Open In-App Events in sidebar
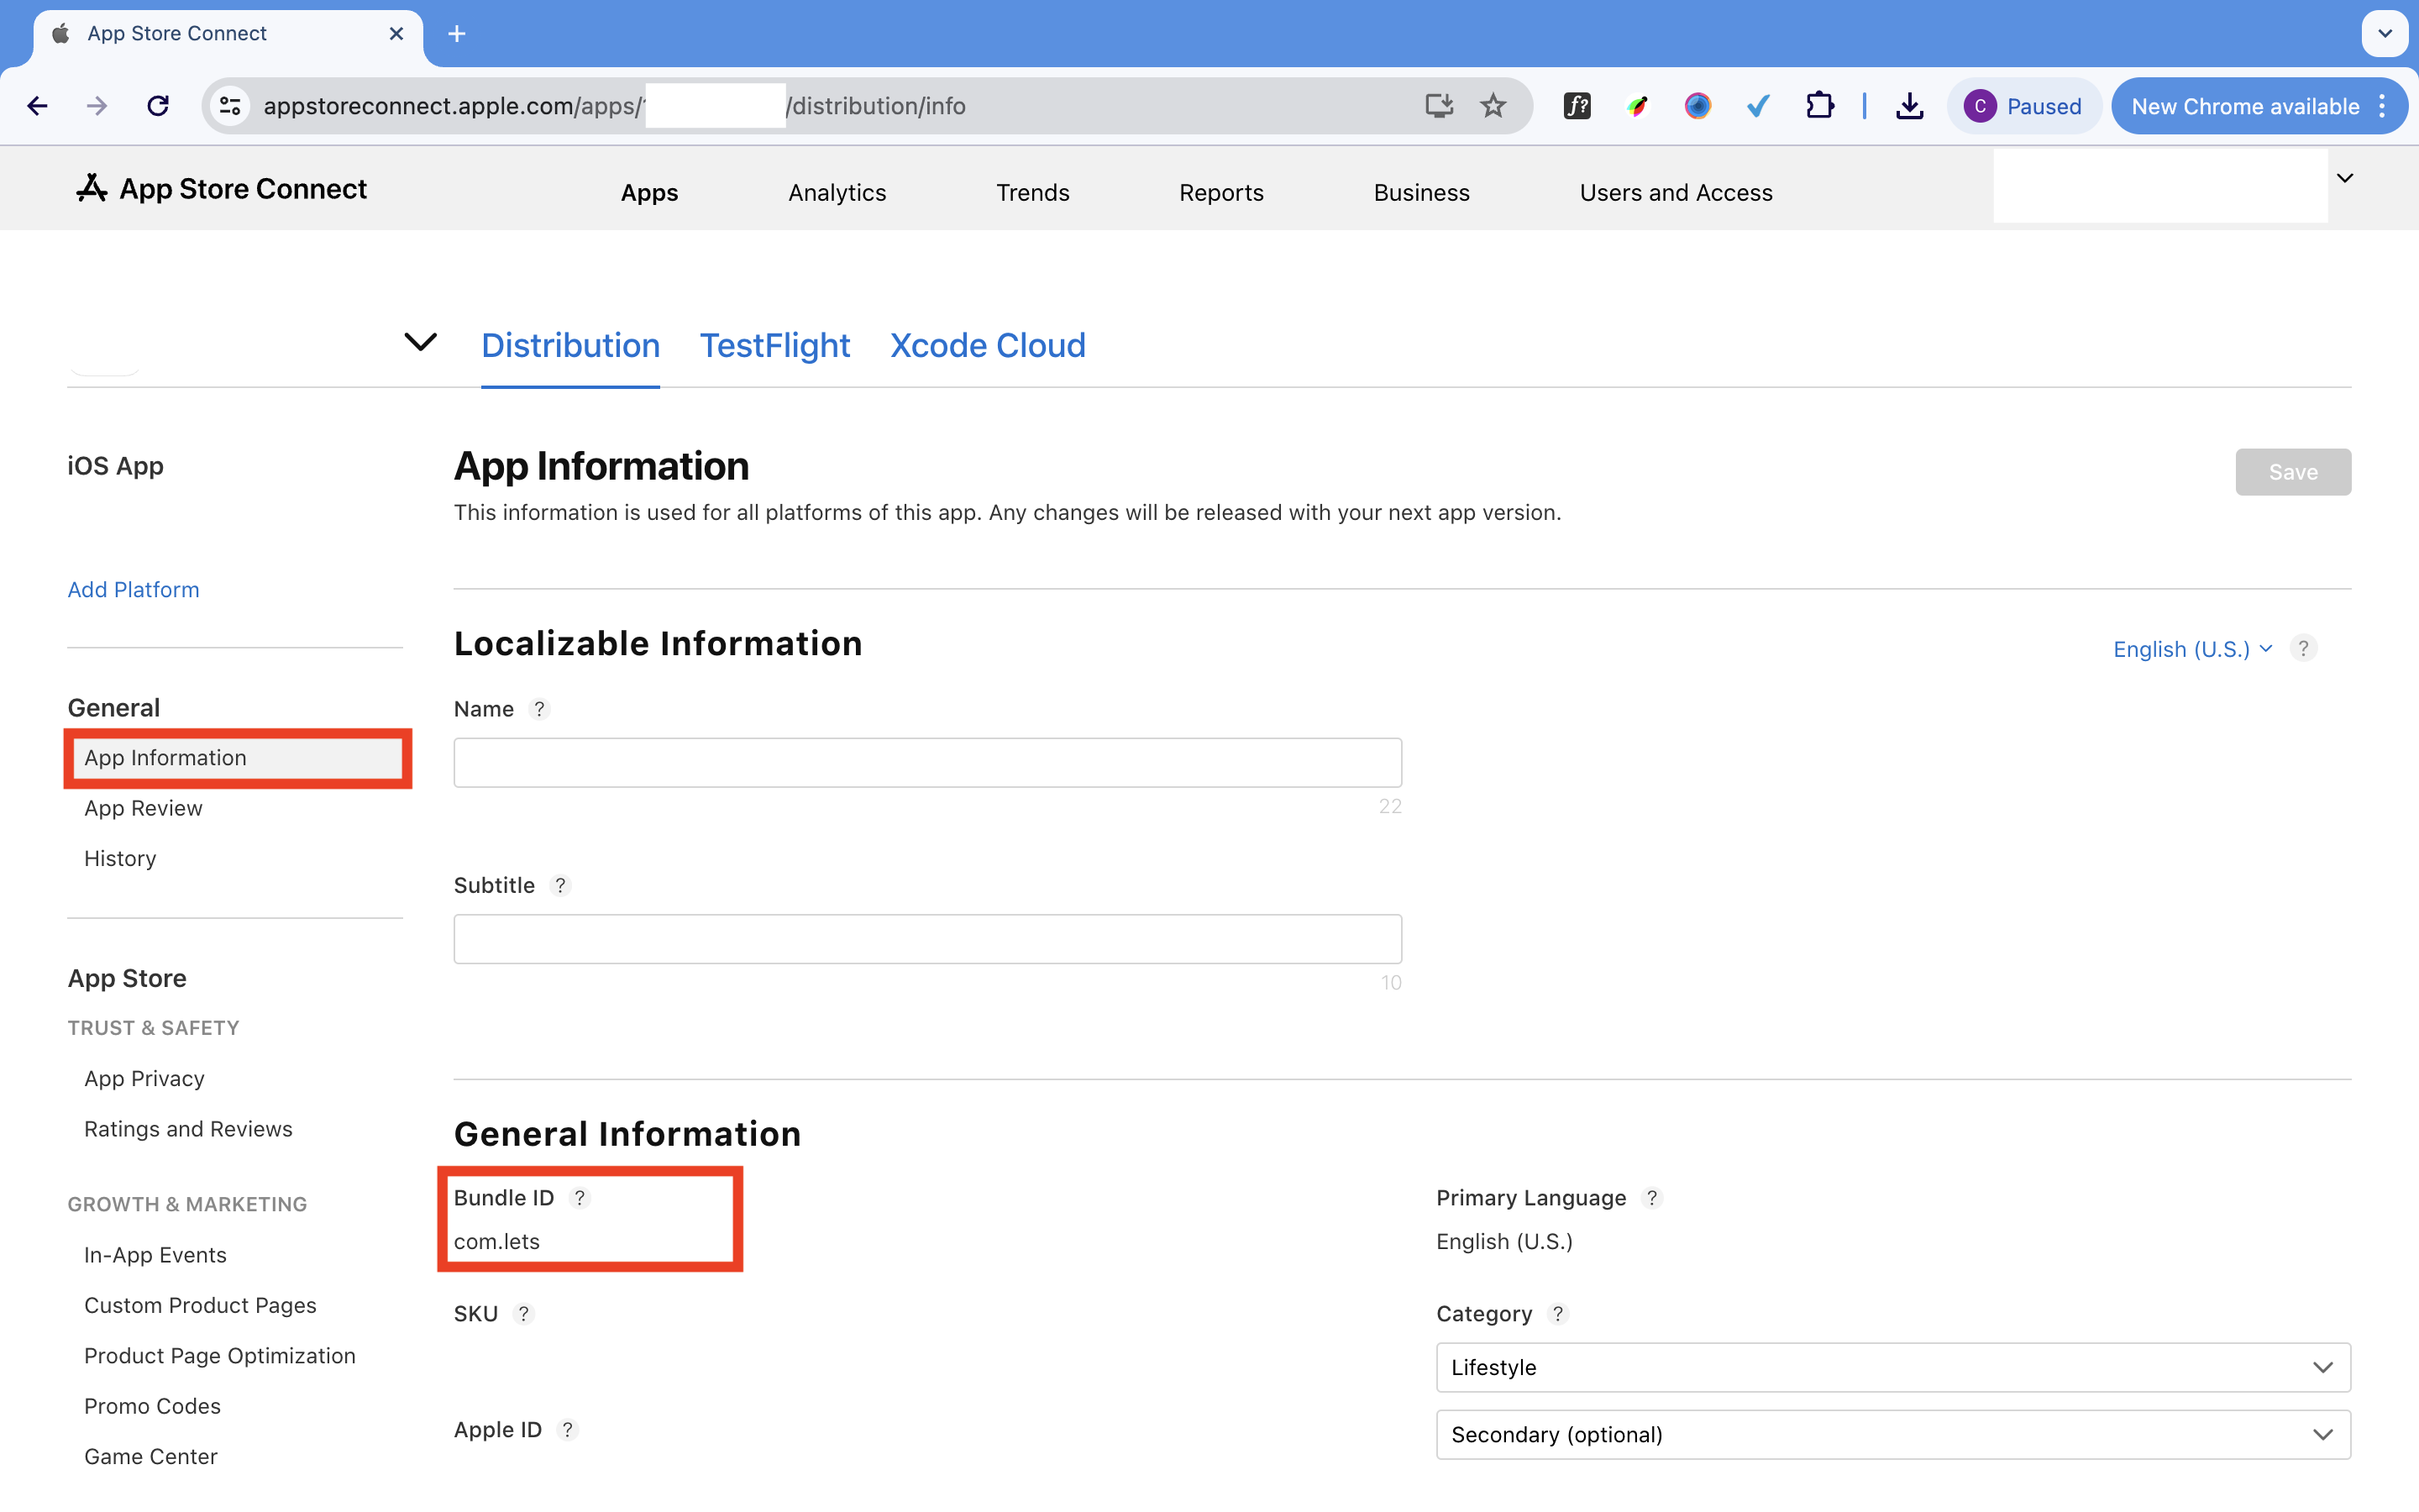The height and width of the screenshot is (1512, 2419). pos(155,1255)
